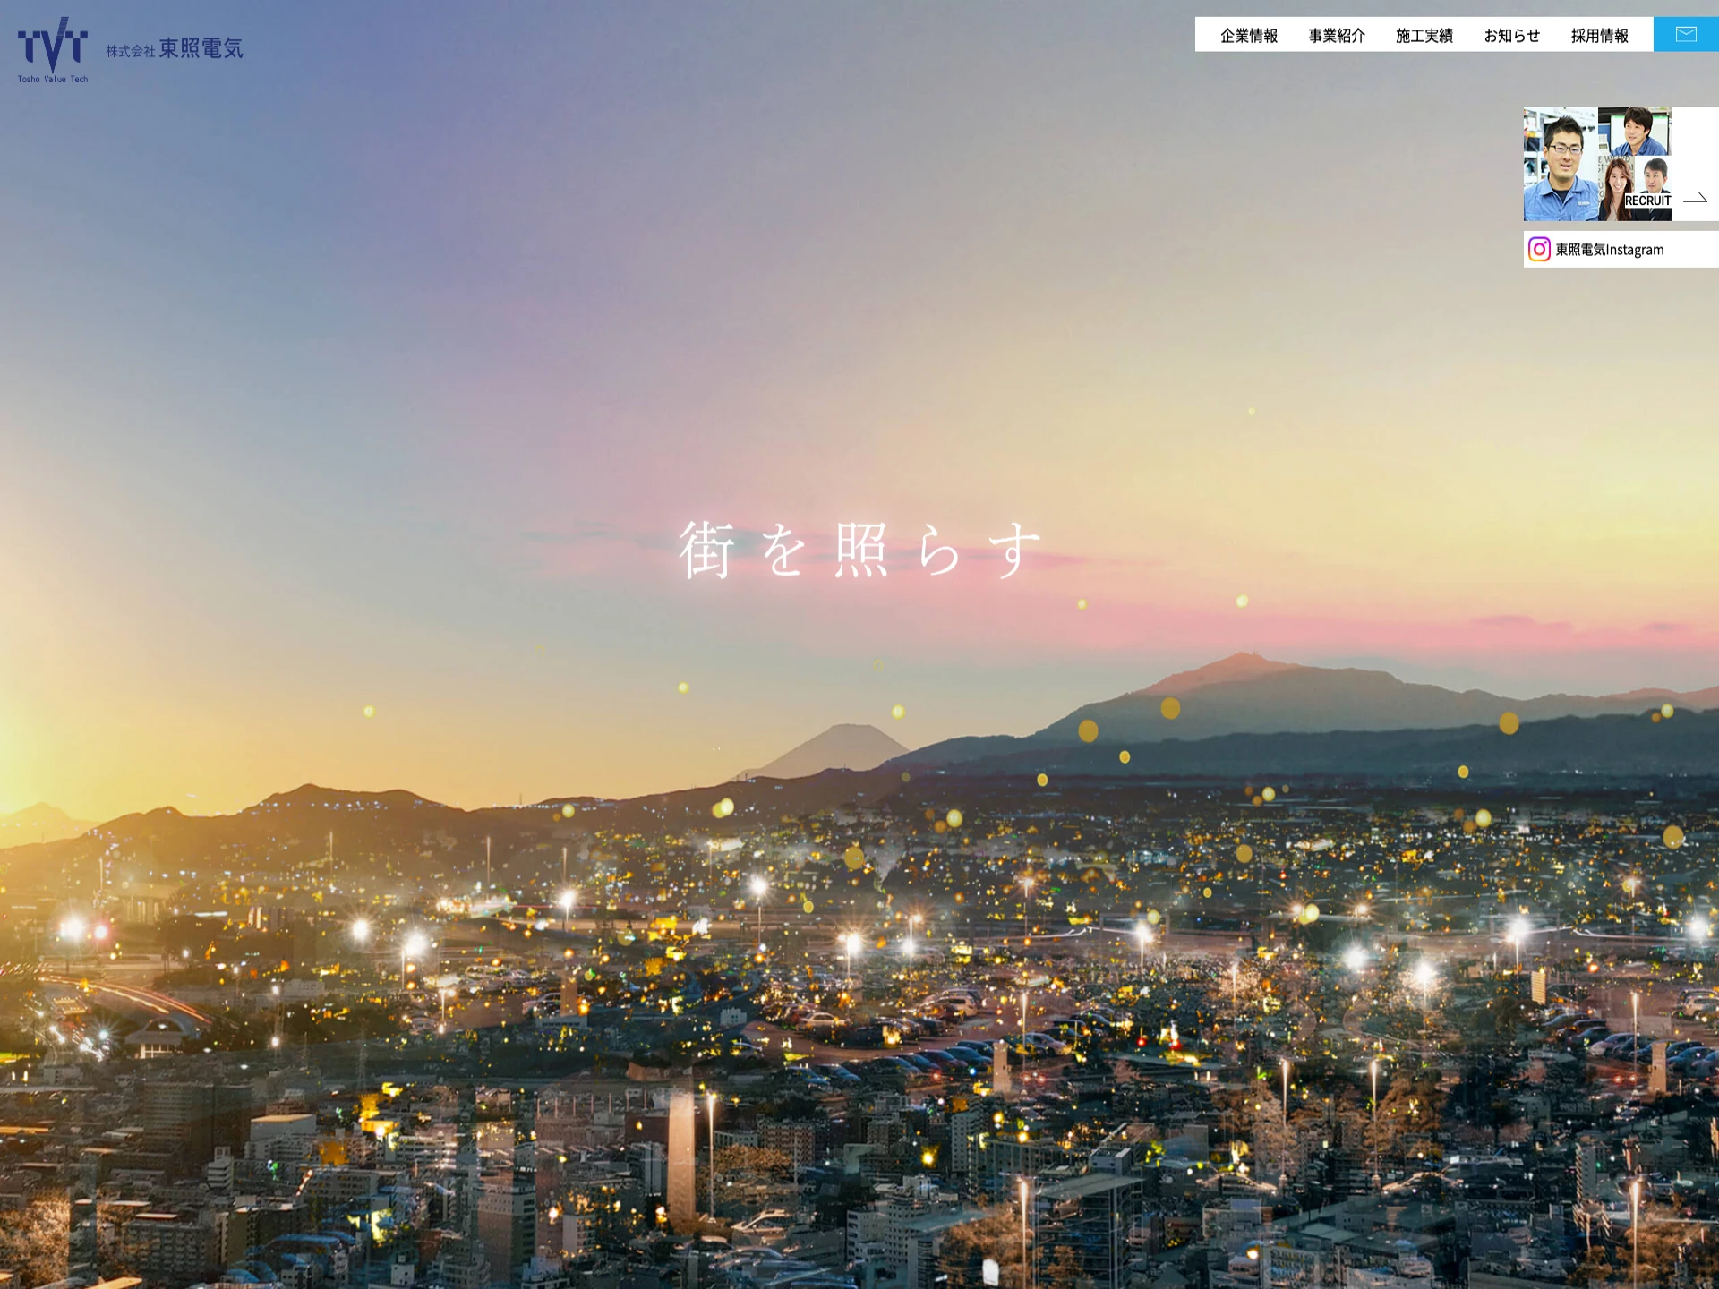The image size is (1719, 1289).
Task: Click the 街を照らす hero headline
Action: pyautogui.click(x=859, y=549)
